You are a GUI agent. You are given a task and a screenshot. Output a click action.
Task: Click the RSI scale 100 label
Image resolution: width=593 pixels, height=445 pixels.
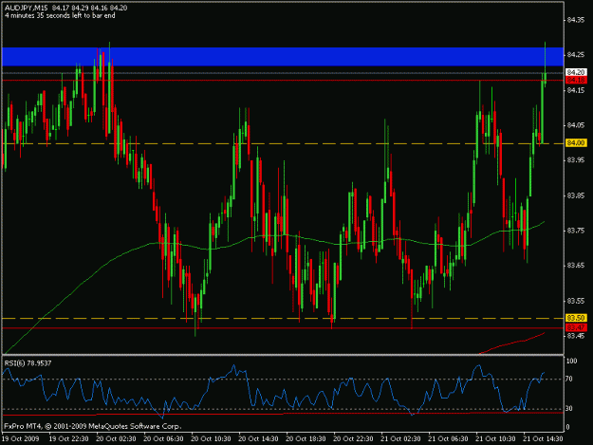[x=571, y=362]
